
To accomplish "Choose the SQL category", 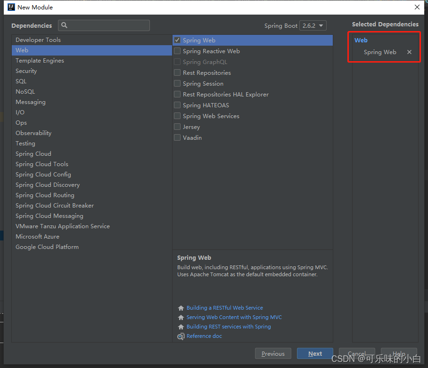I will pos(92,81).
